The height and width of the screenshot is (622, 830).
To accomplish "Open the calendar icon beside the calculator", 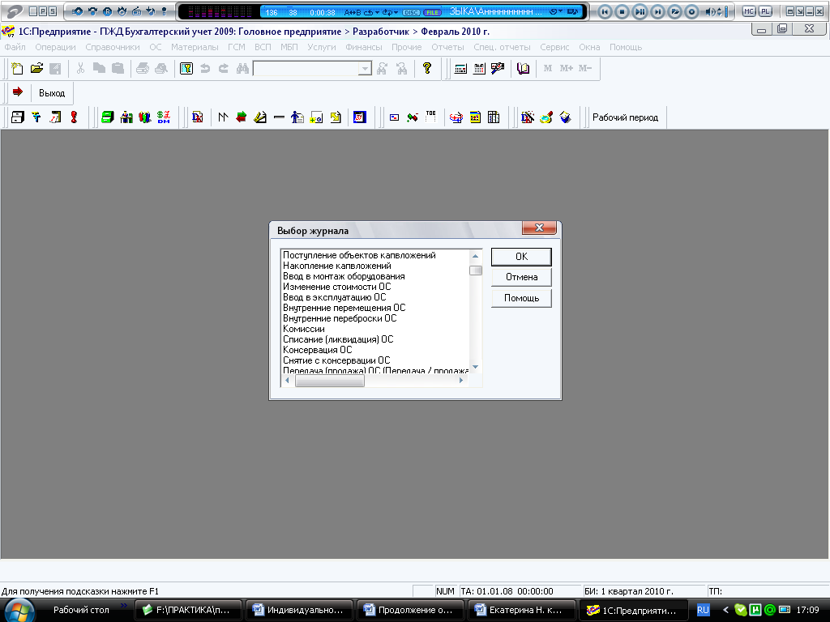I will tap(479, 68).
